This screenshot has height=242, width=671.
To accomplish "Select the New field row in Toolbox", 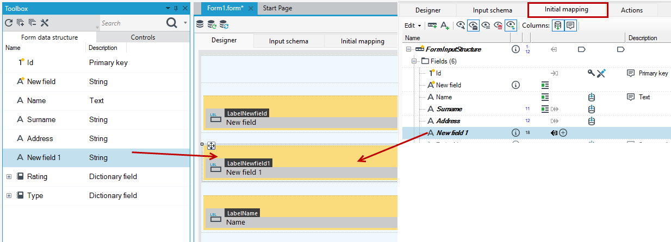I will tap(96, 81).
